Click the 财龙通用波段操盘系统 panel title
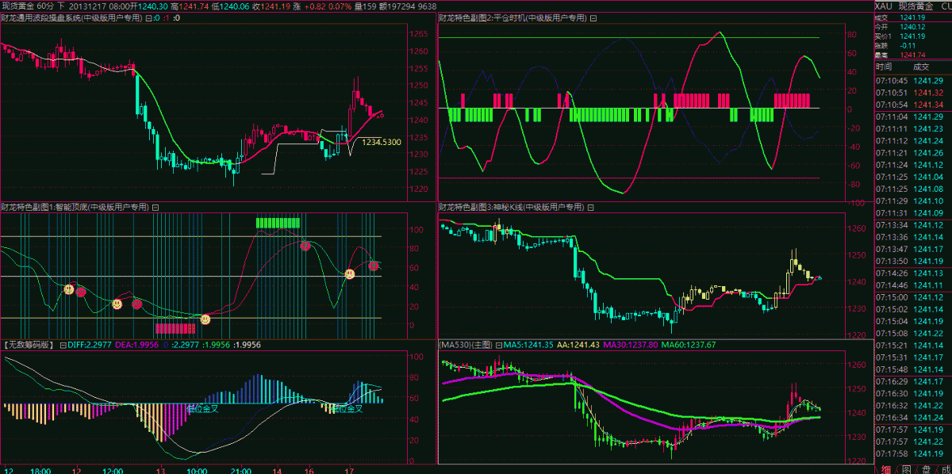Viewport: 952px width, 474px height. click(x=71, y=17)
